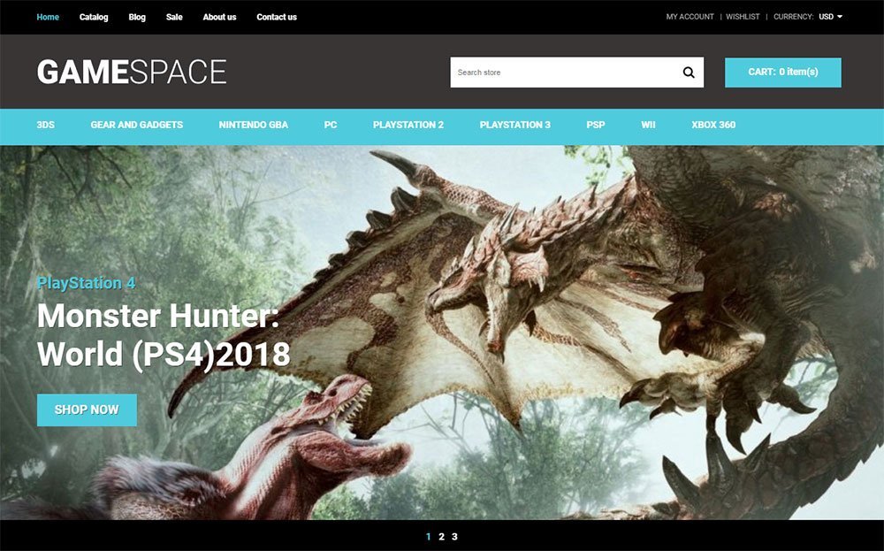Open MY ACCOUNT link
Viewport: 884px width, 551px height.
point(690,17)
